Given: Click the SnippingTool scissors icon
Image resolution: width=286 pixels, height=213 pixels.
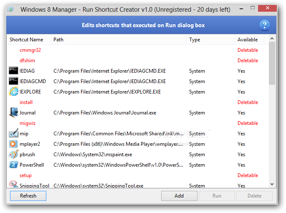Looking at the screenshot, I should coord(13,184).
